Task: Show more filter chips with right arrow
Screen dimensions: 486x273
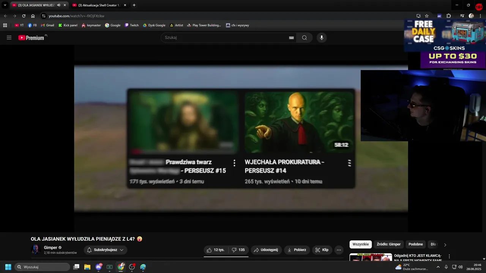Action: coord(445,245)
